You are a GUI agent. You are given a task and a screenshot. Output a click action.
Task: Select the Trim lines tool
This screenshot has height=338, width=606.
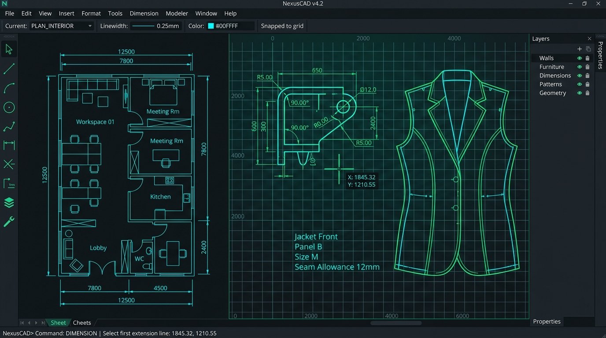9,165
